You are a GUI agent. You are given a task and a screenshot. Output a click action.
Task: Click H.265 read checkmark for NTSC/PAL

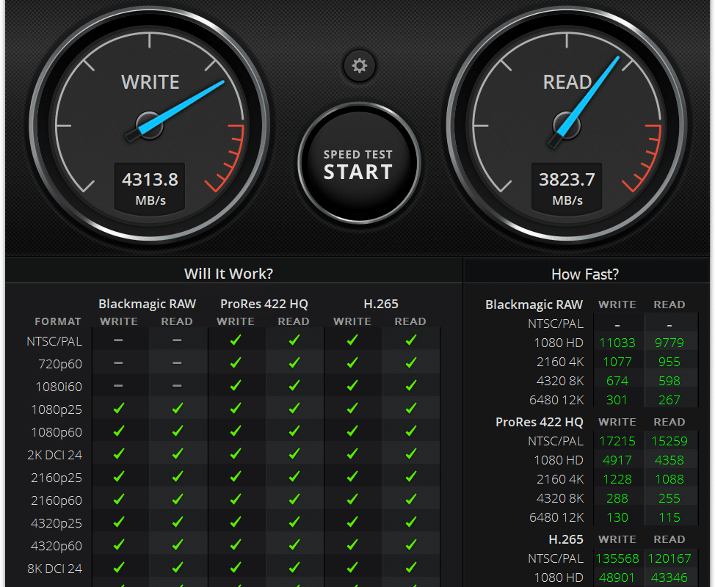click(x=411, y=340)
